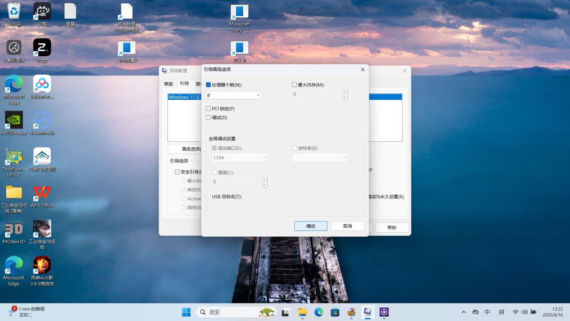Select the 函数几何图形 desktop shortcut
Viewport: 570px width, 321px height.
point(42,160)
